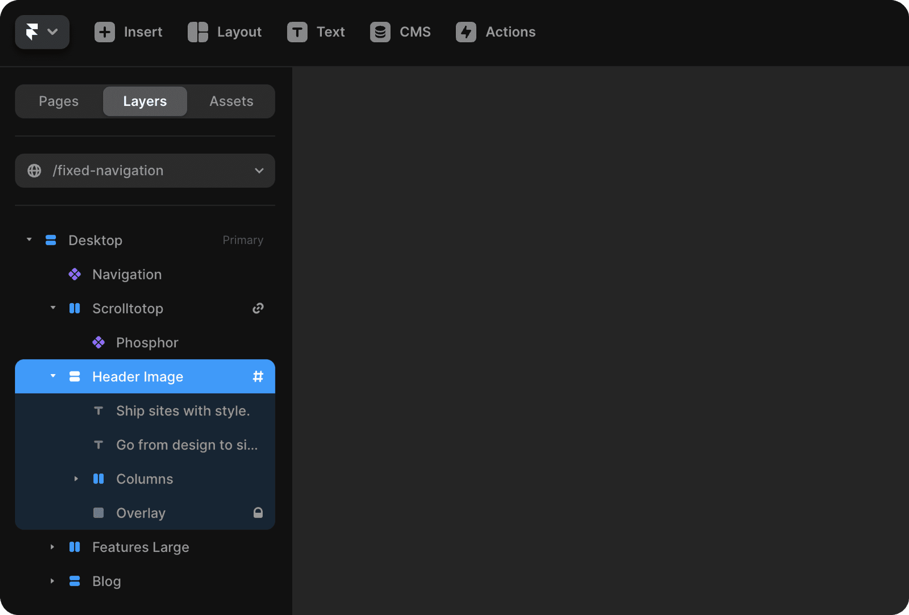909x615 pixels.
Task: Expand the Columns layer
Action: coord(76,479)
